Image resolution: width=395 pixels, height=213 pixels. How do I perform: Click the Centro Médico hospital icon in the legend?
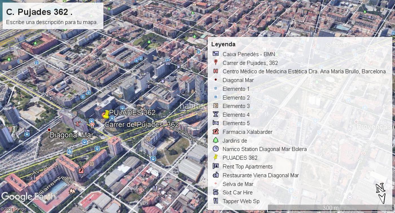coord(216,71)
